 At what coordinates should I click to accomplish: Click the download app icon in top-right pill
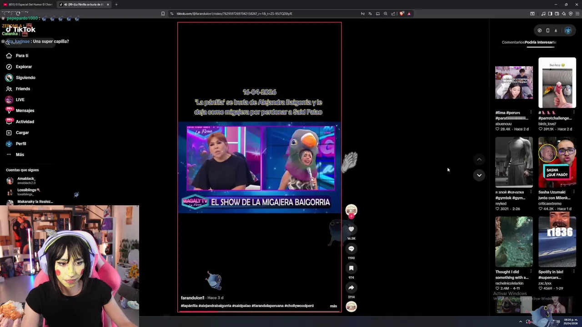point(556,30)
